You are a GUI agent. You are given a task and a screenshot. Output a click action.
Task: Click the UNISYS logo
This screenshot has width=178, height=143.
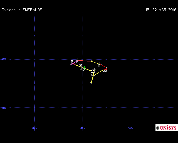pos(166,128)
